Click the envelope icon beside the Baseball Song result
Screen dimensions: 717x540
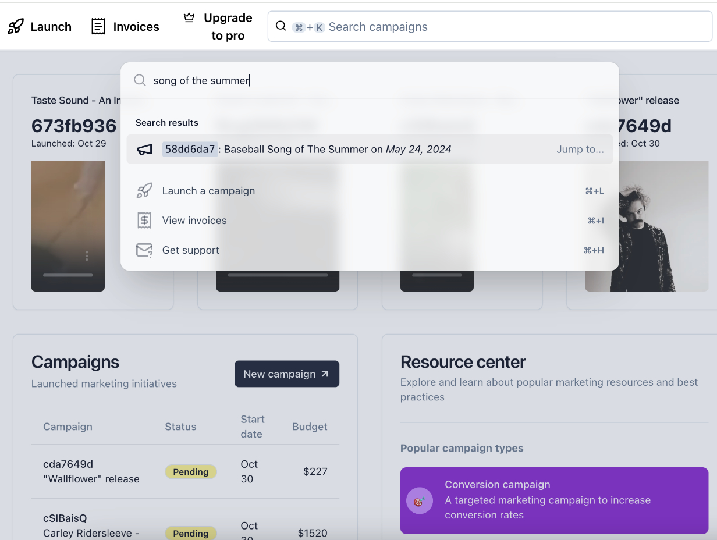click(x=145, y=149)
